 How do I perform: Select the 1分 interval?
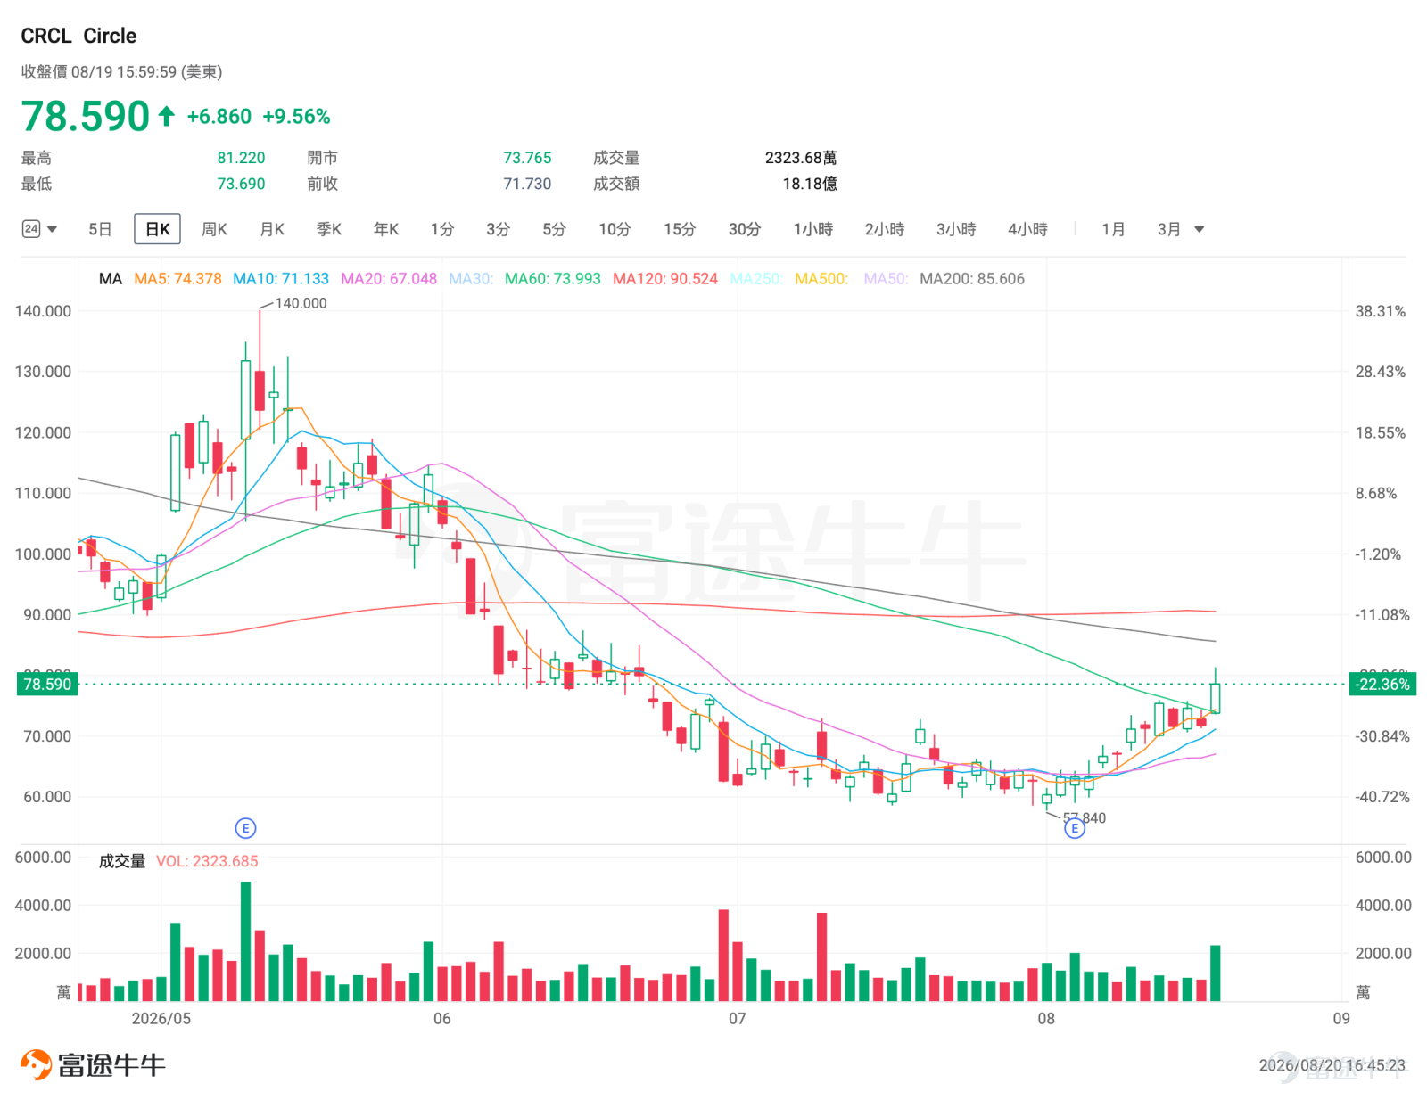point(442,229)
